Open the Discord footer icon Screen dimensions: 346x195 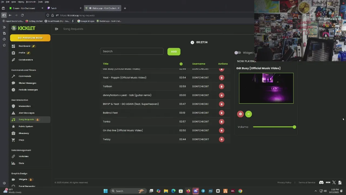pyautogui.click(x=321, y=183)
